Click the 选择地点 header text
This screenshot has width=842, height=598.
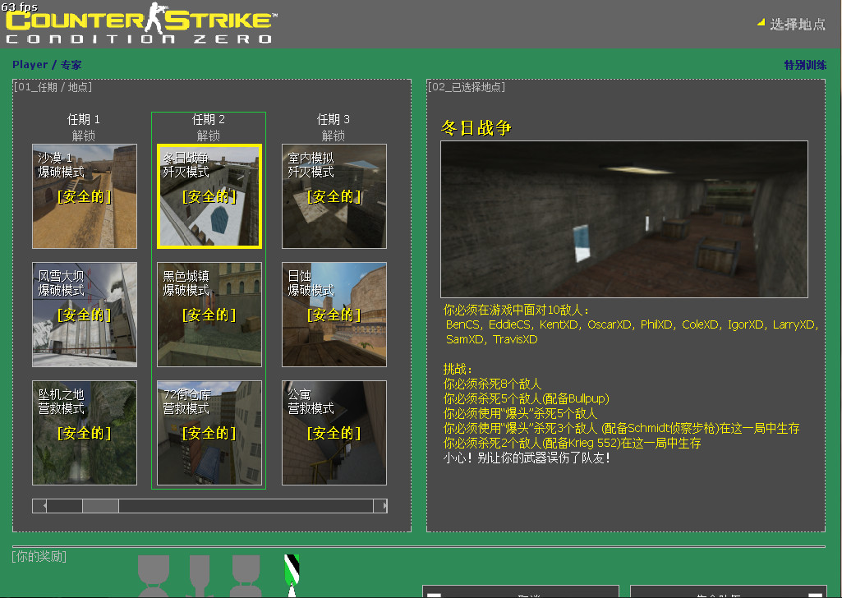[798, 24]
